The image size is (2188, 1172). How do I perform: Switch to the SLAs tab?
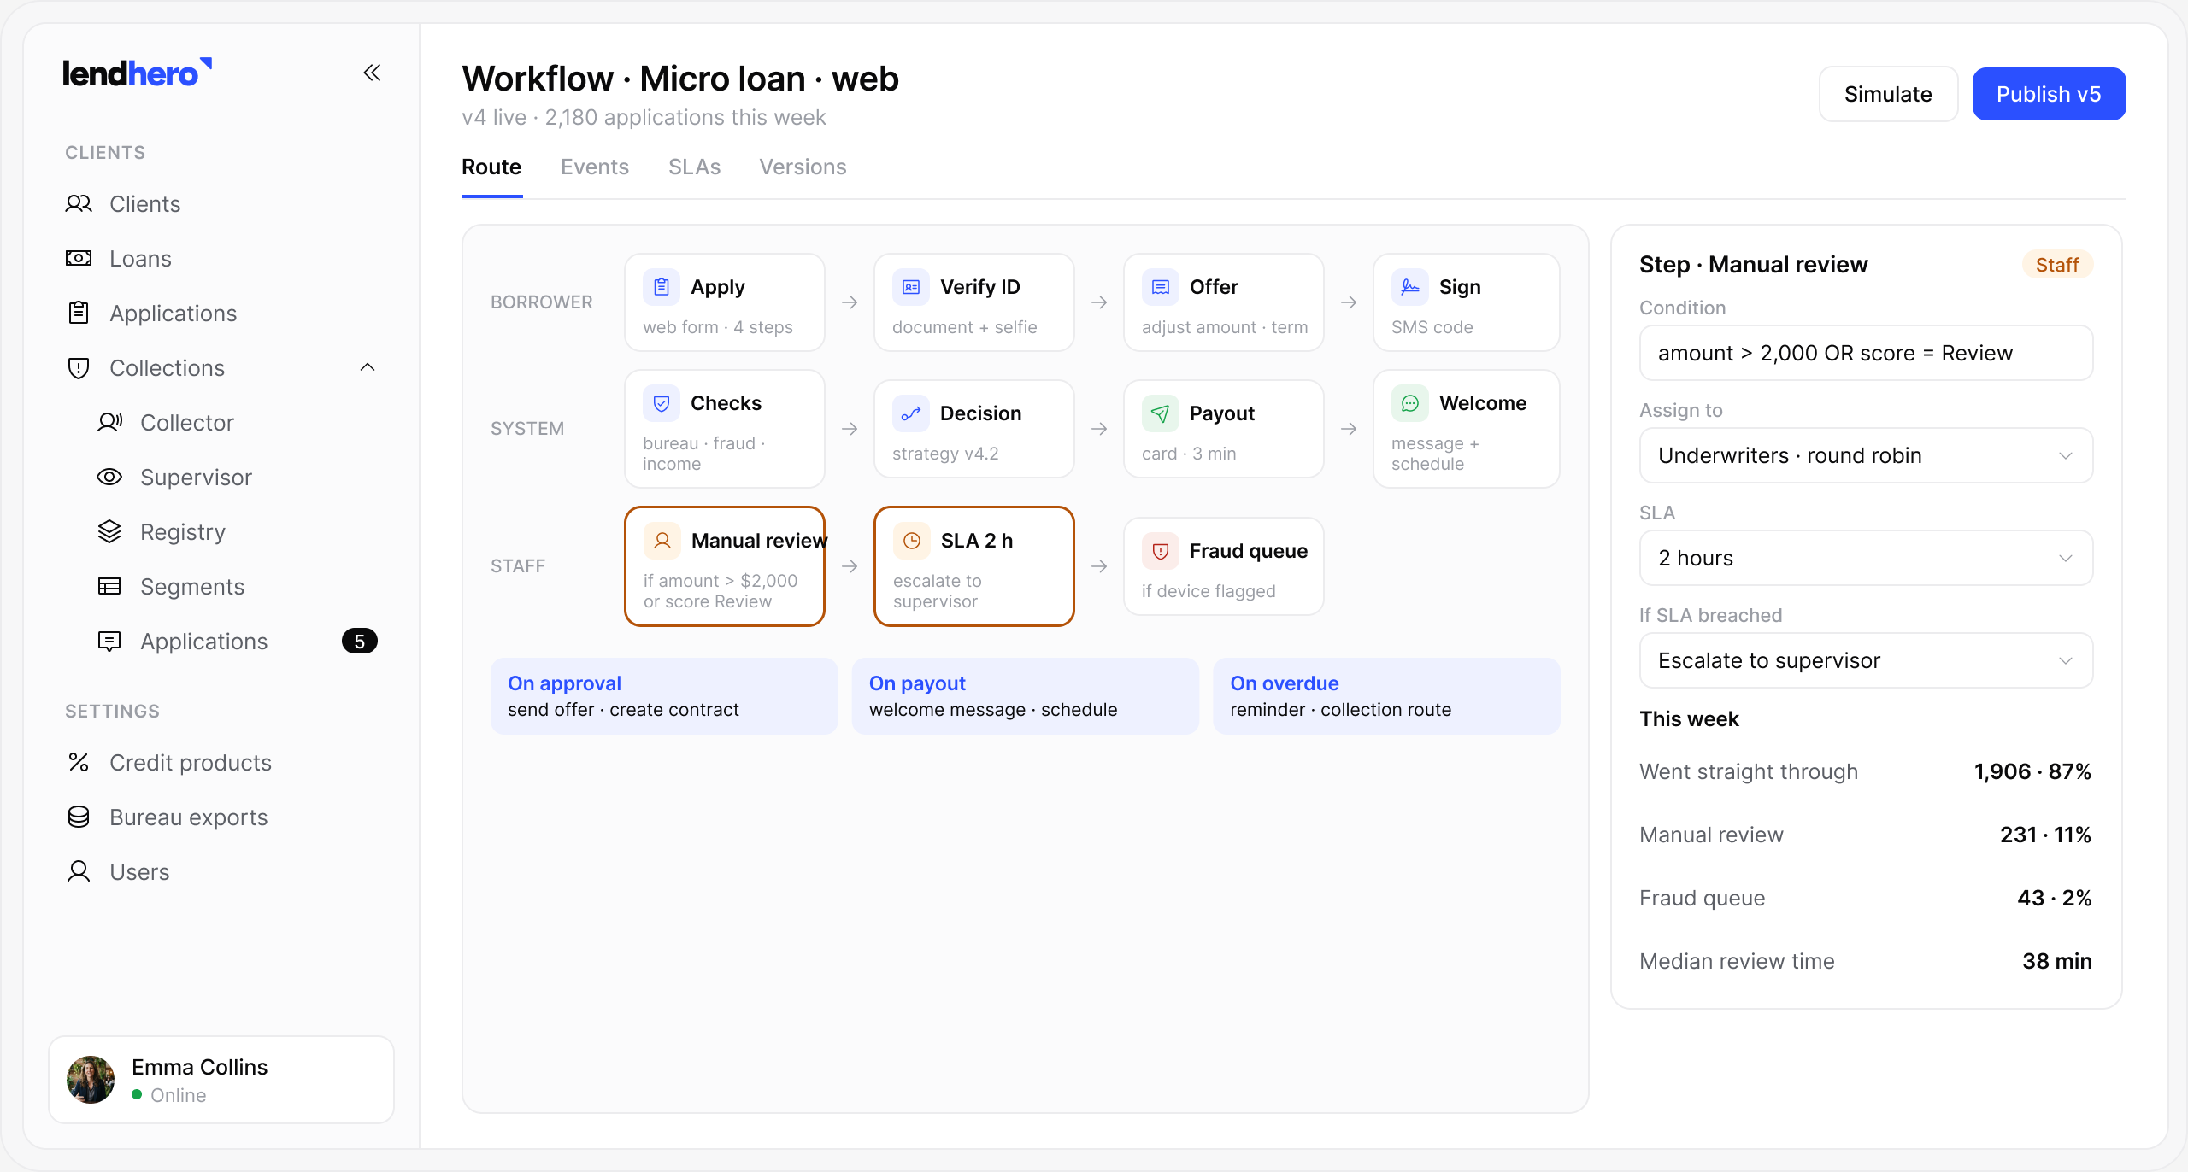pos(694,167)
